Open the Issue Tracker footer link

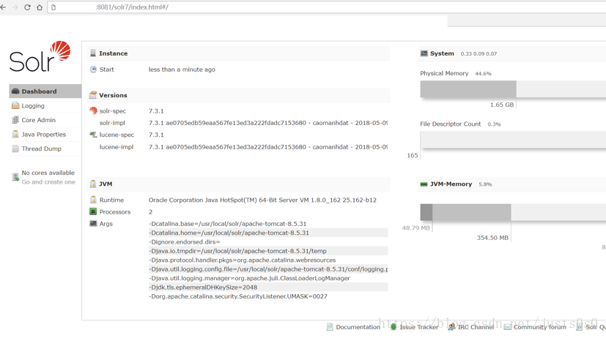coord(419,327)
